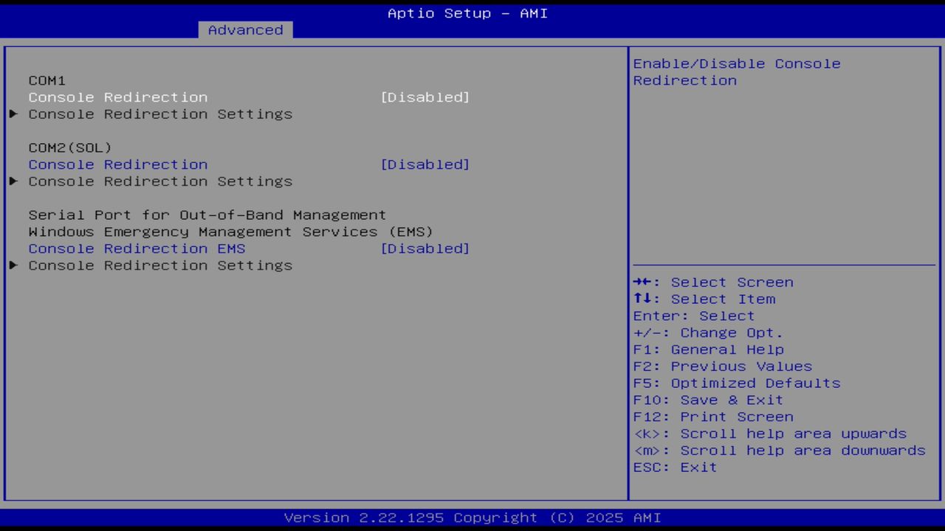Enable Console Redirection EMS
Screen dimensions: 945x531
(x=137, y=249)
